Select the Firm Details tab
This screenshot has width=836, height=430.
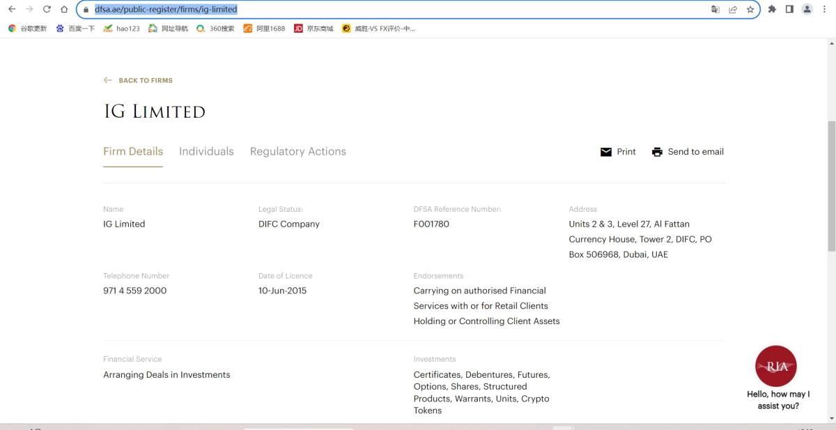click(133, 151)
